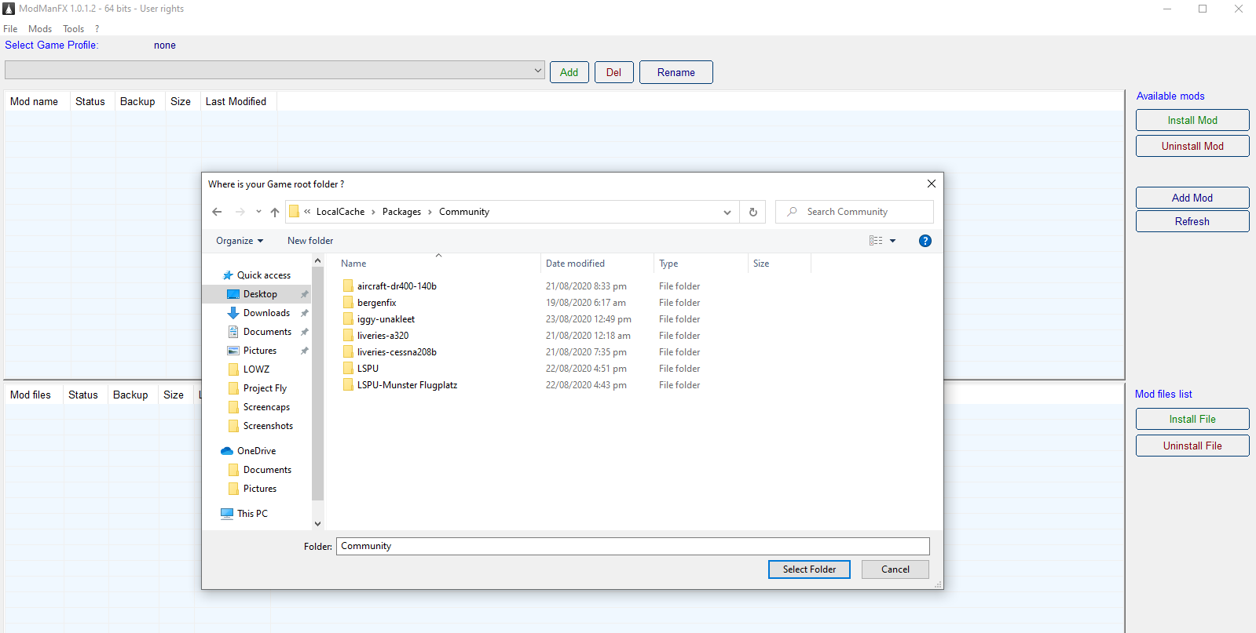This screenshot has height=633, width=1256.
Task: Open Pictures under OneDrive
Action: pyautogui.click(x=260, y=489)
